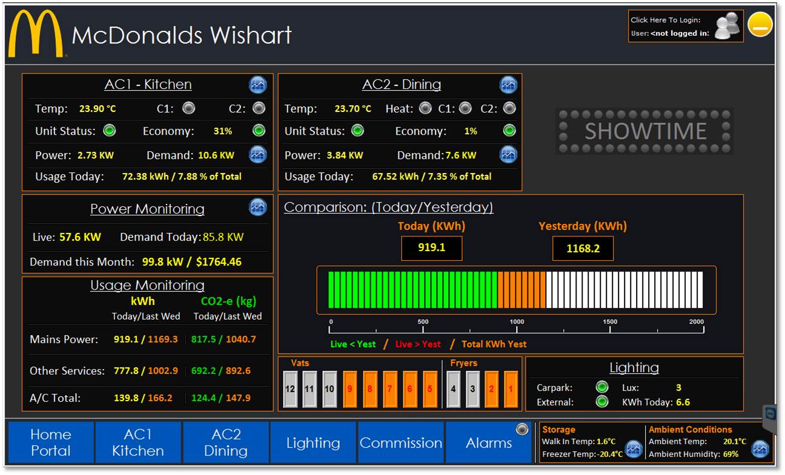The height and width of the screenshot is (475, 785).
Task: Click AC1 Temp value 23.90 °C
Action: coord(98,109)
